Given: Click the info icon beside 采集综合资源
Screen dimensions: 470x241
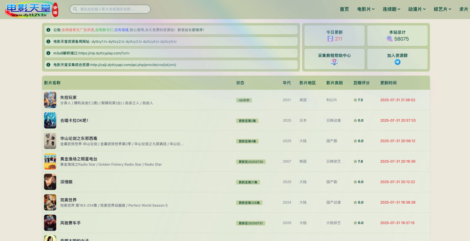Looking at the screenshot, I should (48, 65).
